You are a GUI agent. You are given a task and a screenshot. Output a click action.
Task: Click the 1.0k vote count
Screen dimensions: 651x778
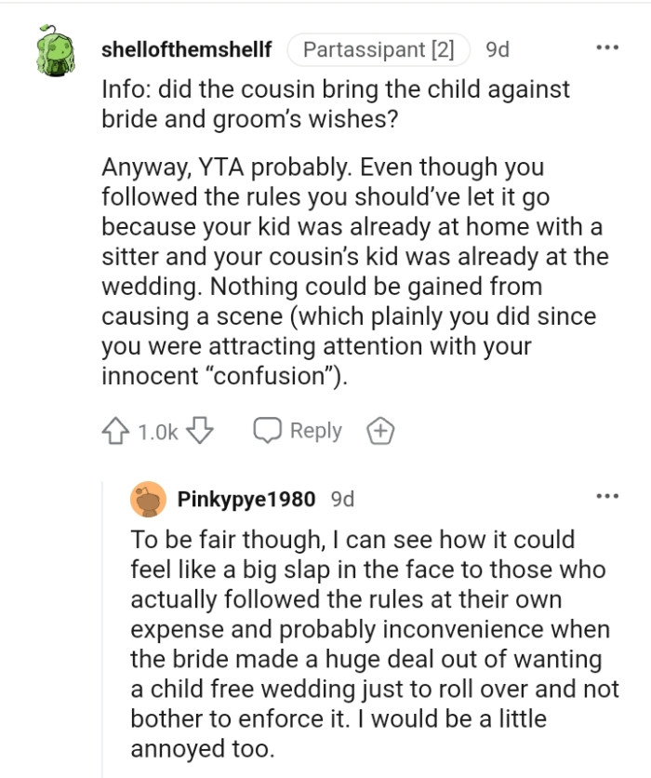158,432
